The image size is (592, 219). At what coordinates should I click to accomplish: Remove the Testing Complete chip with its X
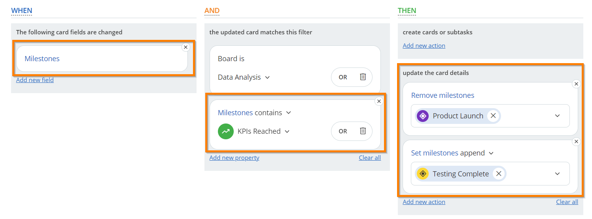click(499, 174)
